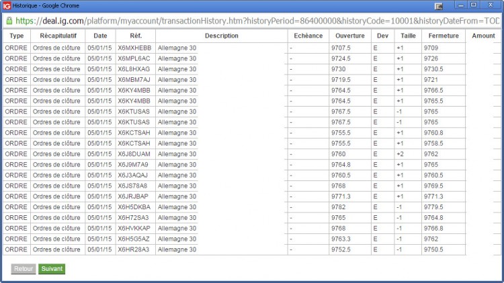The width and height of the screenshot is (504, 283).
Task: Click the Description column header
Action: point(222,36)
